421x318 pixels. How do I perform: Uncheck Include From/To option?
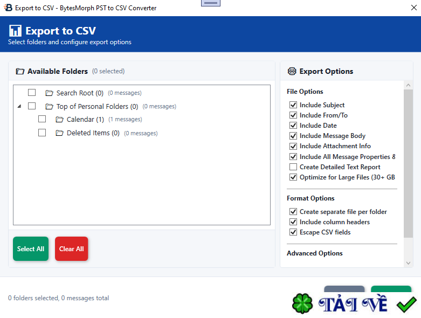(293, 115)
